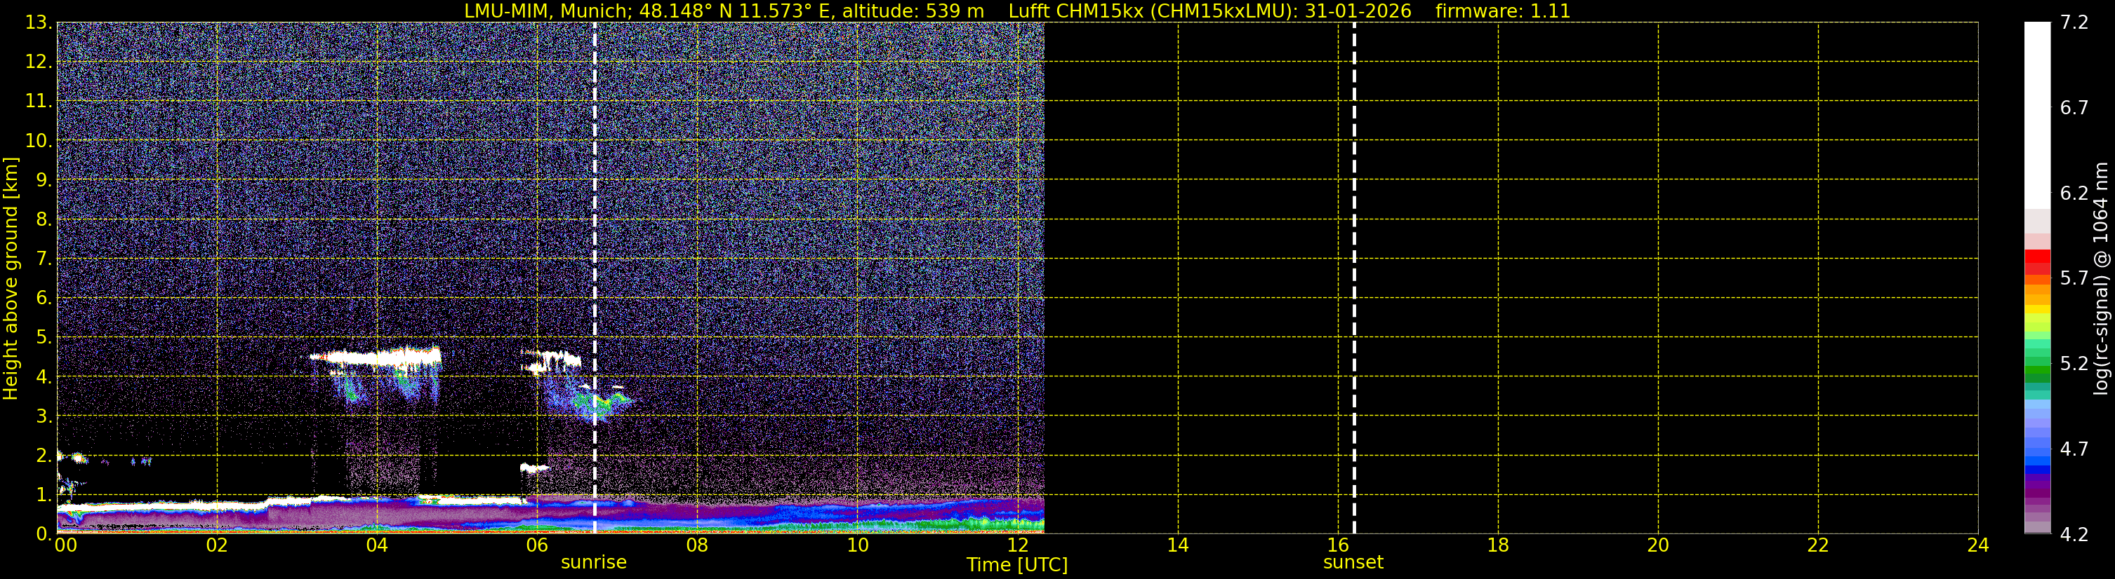Click the 'log(rc-signal) @ 1064 nm' colorbar label
Image resolution: width=2115 pixels, height=579 pixels.
(x=2101, y=279)
